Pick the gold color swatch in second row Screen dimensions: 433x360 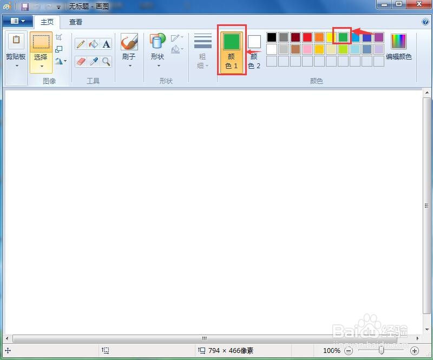[x=319, y=49]
